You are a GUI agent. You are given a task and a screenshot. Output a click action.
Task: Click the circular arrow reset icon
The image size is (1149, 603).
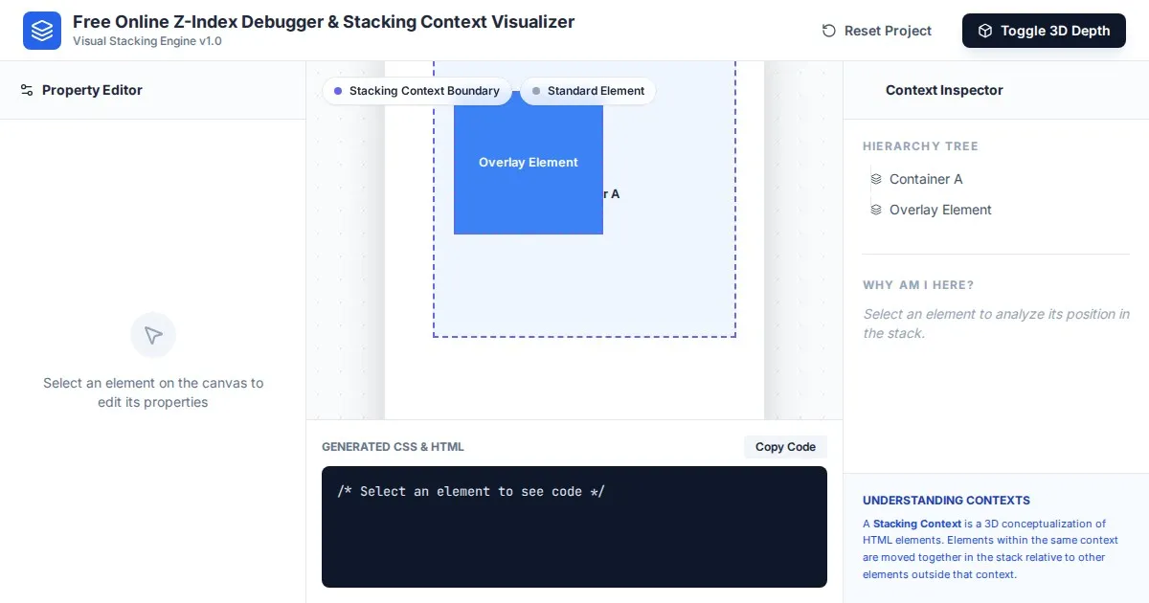[829, 31]
